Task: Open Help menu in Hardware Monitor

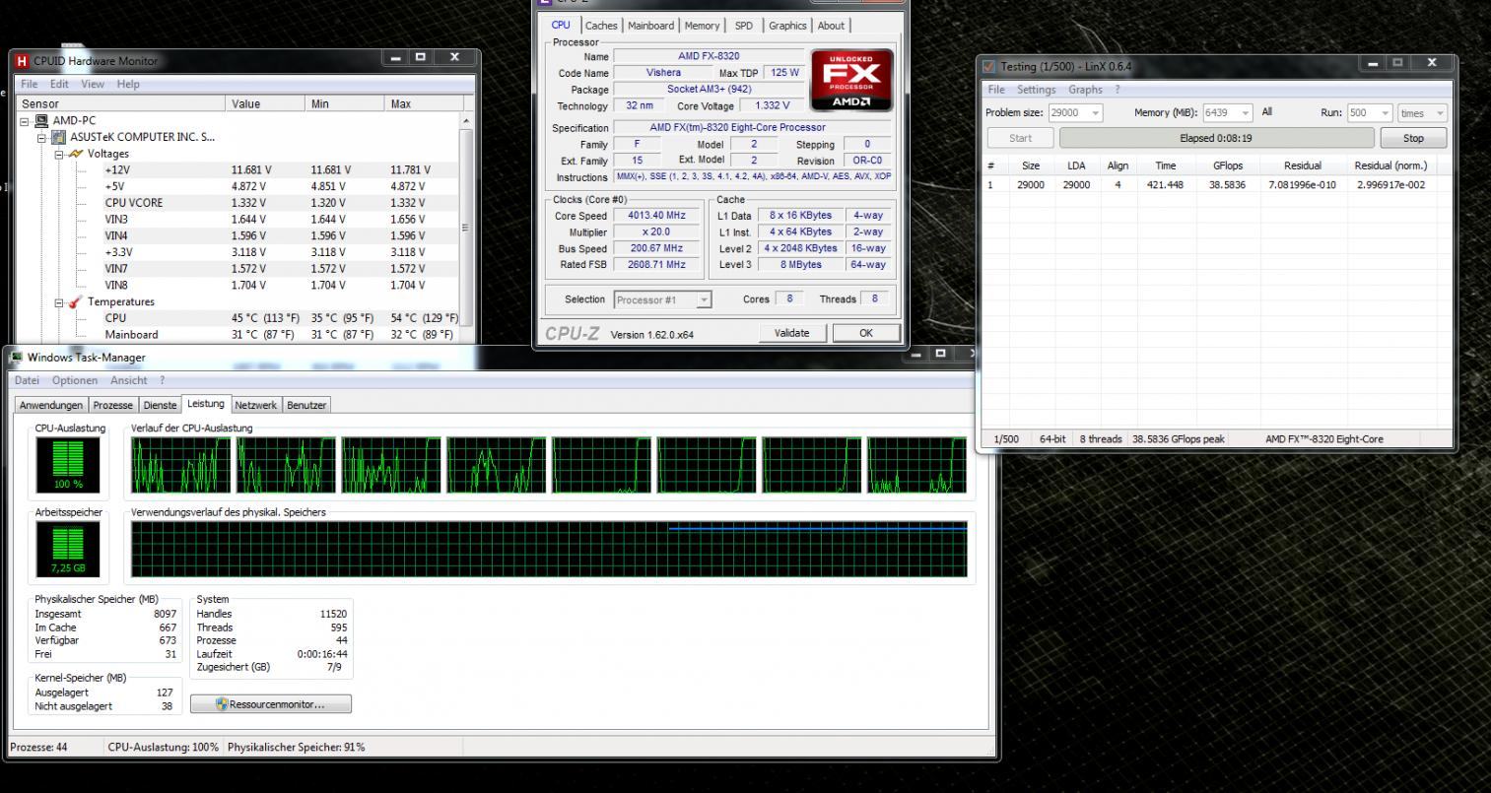Action: (128, 84)
